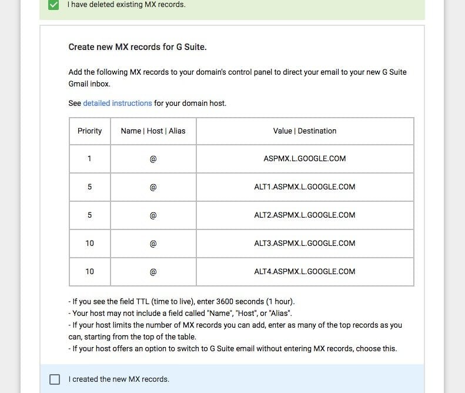465x393 pixels.
Task: Click the 'I created the new MX records' label
Action: (x=119, y=379)
